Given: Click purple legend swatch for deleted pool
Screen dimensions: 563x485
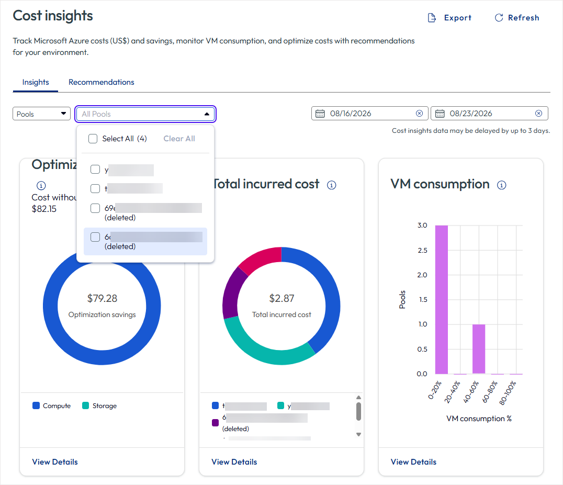Looking at the screenshot, I should coord(216,423).
